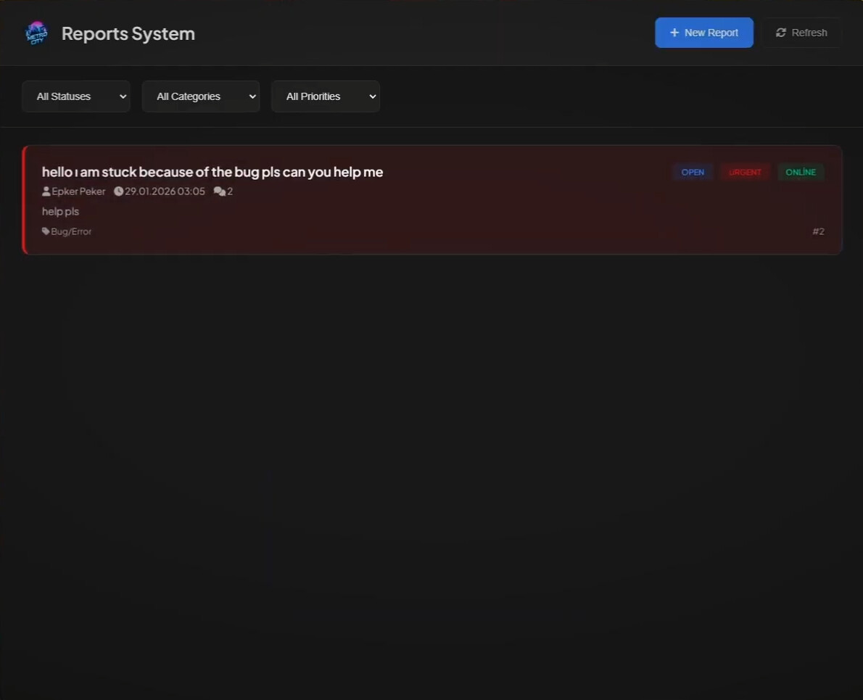This screenshot has height=700, width=863.
Task: Click the OPEN status badge
Action: click(693, 172)
